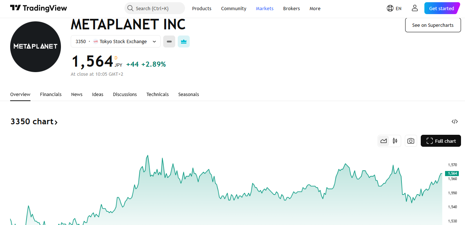Open the Community menu
Screen dimensions: 465x225
(x=234, y=8)
